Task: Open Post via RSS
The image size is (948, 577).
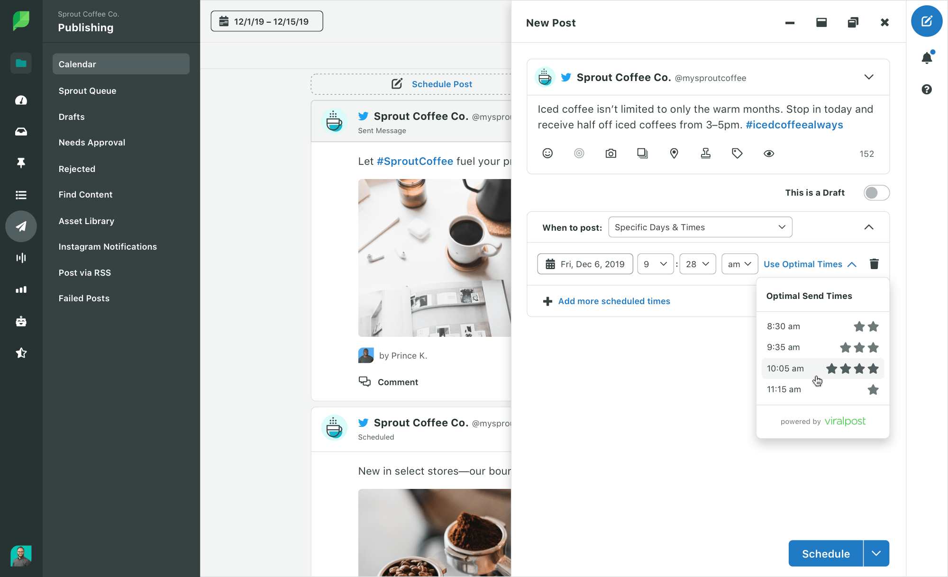Action: point(84,272)
